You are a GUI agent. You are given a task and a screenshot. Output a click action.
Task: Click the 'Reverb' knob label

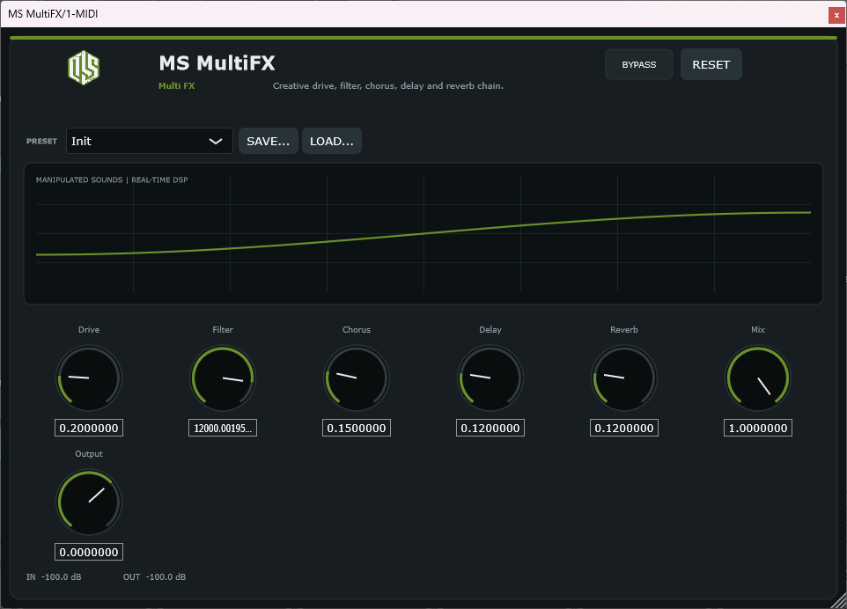624,330
